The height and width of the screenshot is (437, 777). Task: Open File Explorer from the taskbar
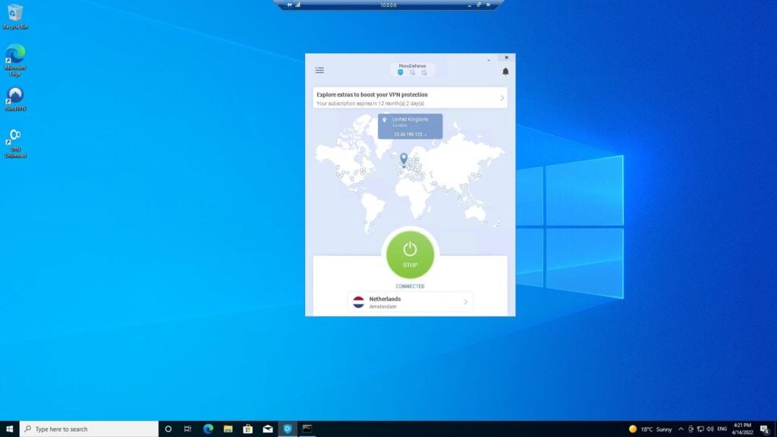pos(228,429)
